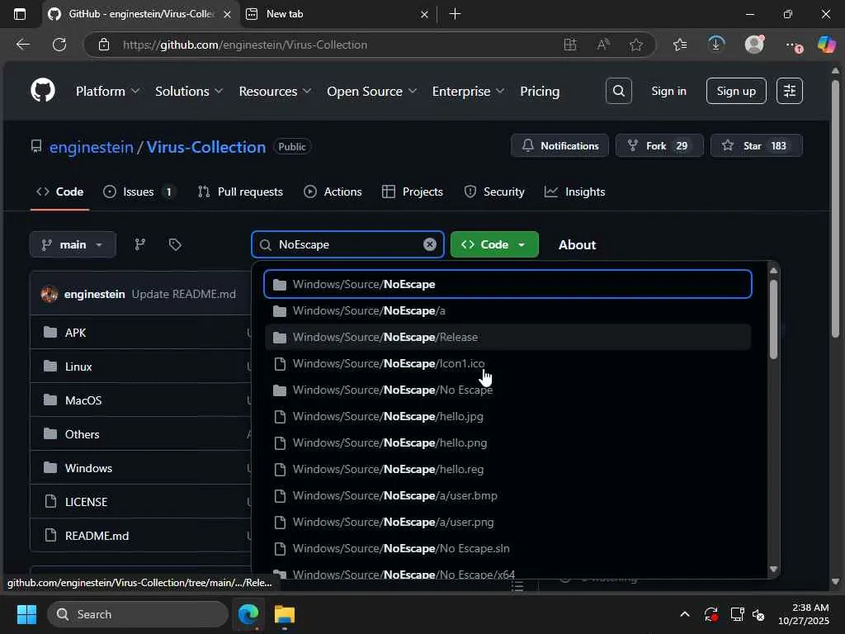Open the Windows Start button
Image resolution: width=845 pixels, height=634 pixels.
point(26,614)
